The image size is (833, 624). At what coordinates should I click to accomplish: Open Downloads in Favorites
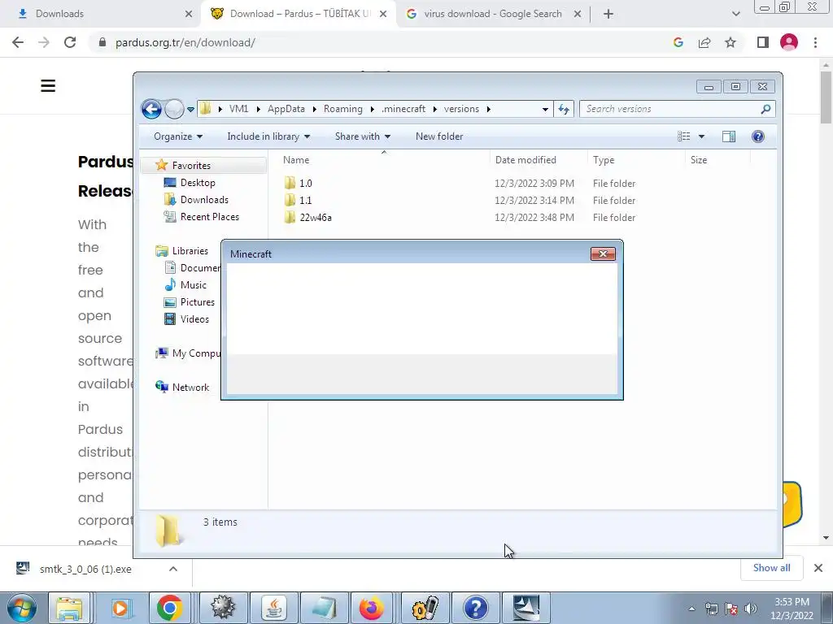pyautogui.click(x=204, y=200)
